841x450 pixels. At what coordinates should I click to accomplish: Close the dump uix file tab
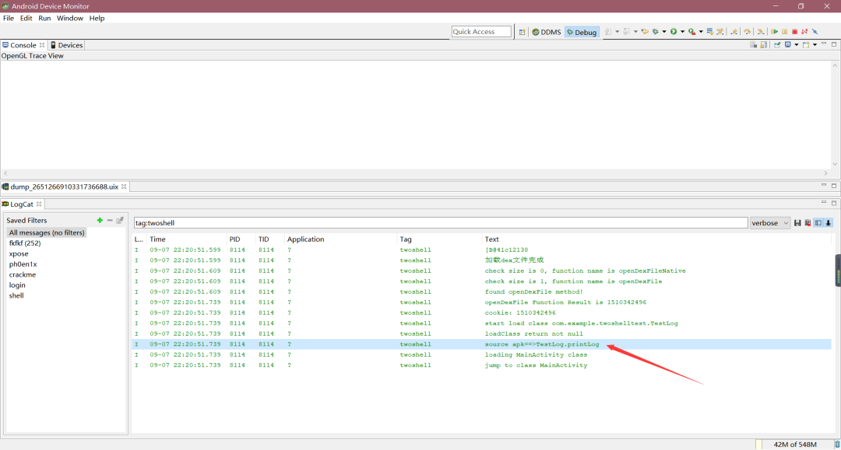[124, 187]
